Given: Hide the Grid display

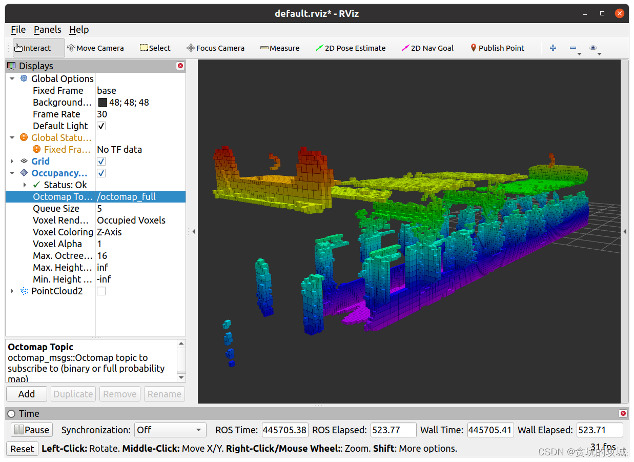Looking at the screenshot, I should pyautogui.click(x=101, y=161).
